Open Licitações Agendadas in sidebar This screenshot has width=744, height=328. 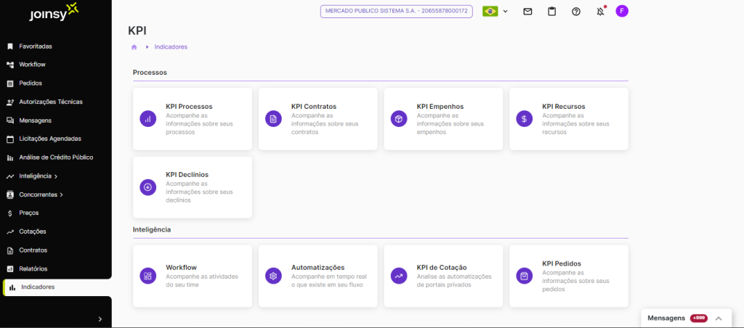pyautogui.click(x=49, y=139)
